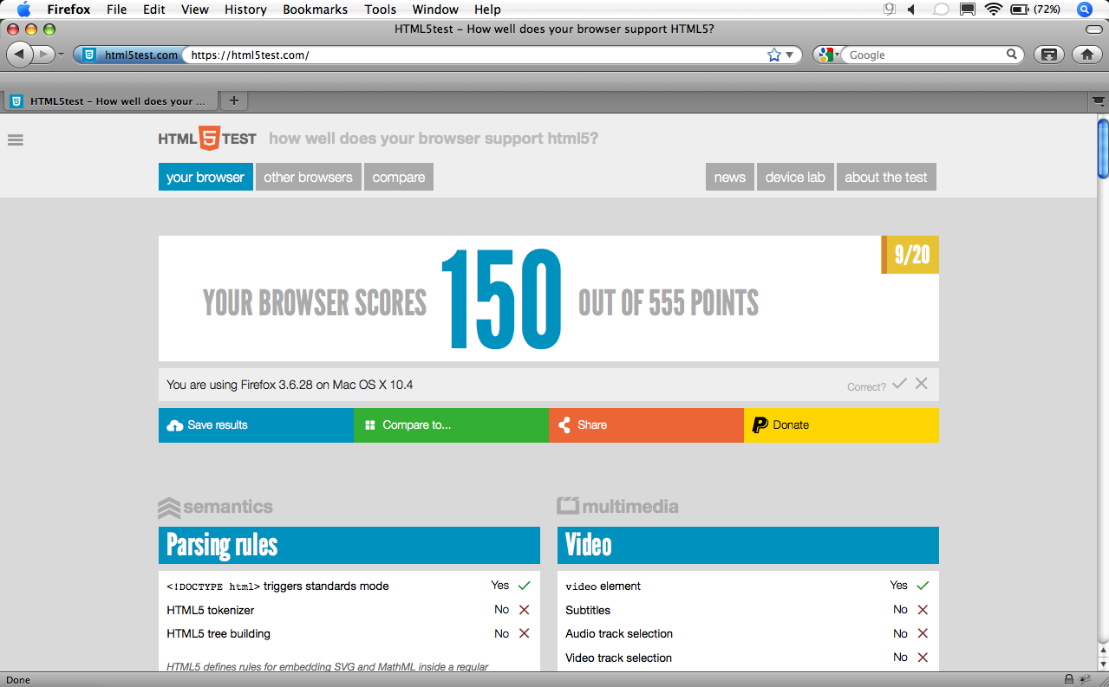This screenshot has height=687, width=1109.
Task: Click the PayPal Donate button
Action: coord(841,425)
